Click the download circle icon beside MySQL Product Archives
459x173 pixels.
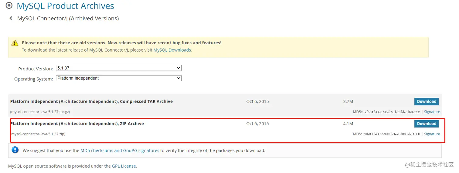pyautogui.click(x=9, y=5)
